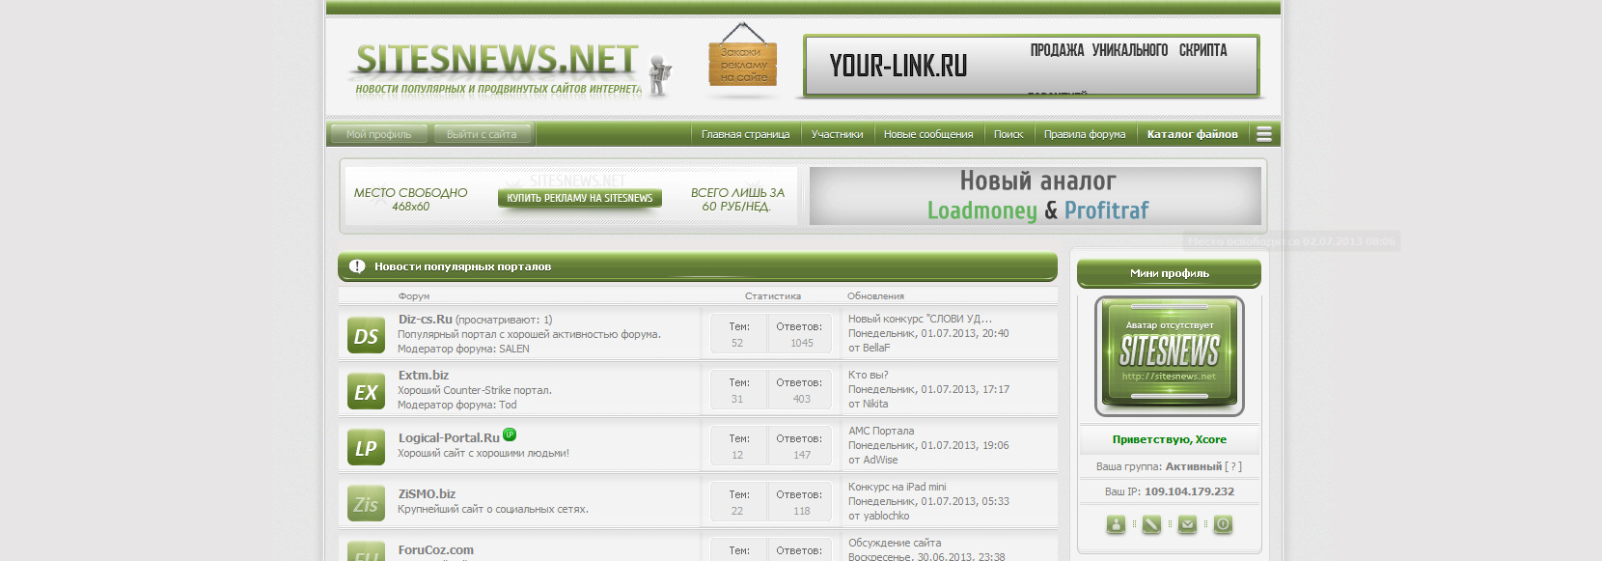Click the EX forum icon for Extm.biz
This screenshot has width=1602, height=561.
click(366, 392)
